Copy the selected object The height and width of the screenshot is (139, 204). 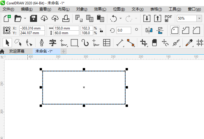pos(90,18)
